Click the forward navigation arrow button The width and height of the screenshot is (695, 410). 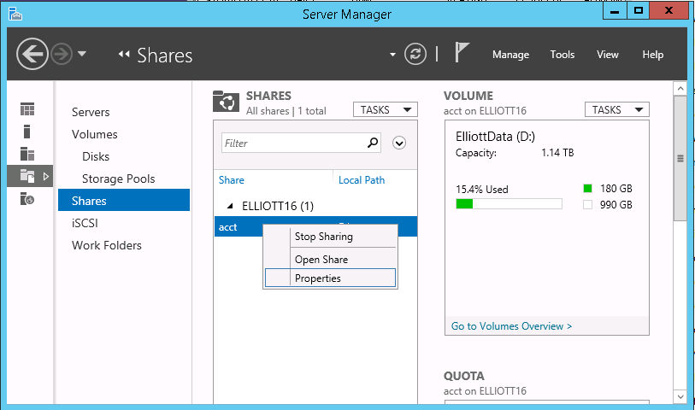click(x=62, y=54)
